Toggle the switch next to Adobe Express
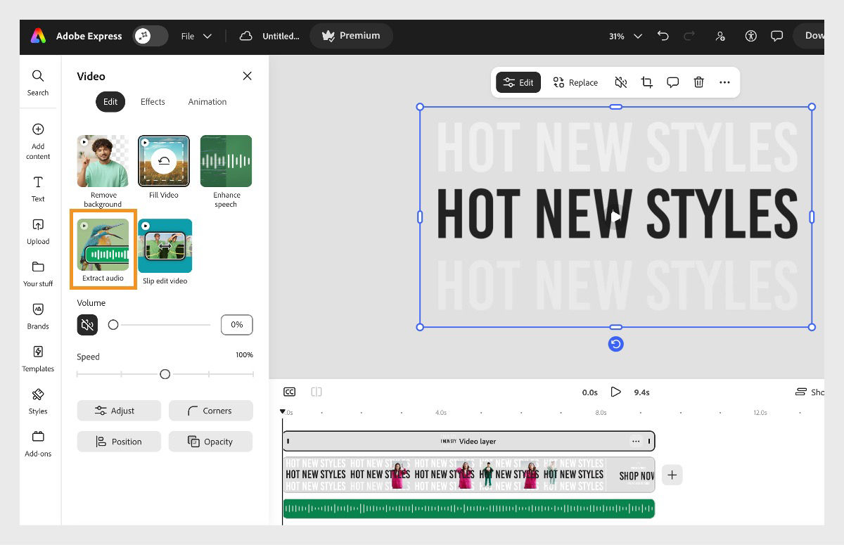 [x=151, y=36]
